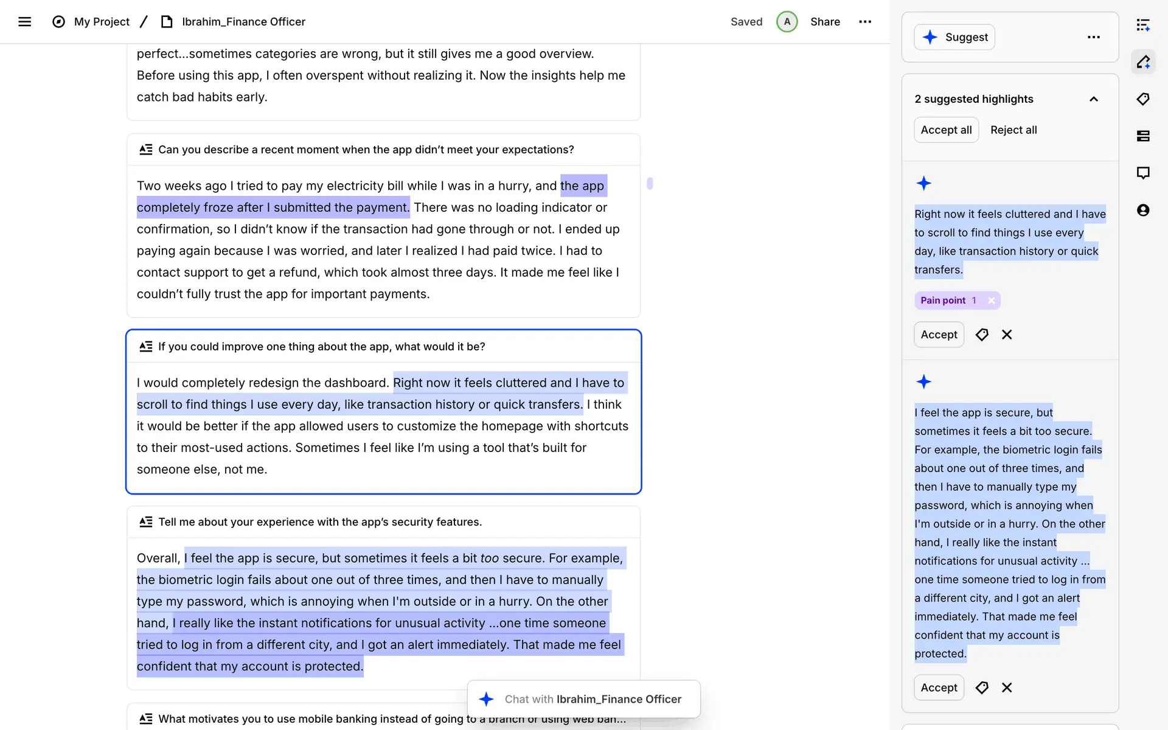Viewport: 1168px width, 730px height.
Task: Open the participant profile icon
Action: click(1143, 210)
